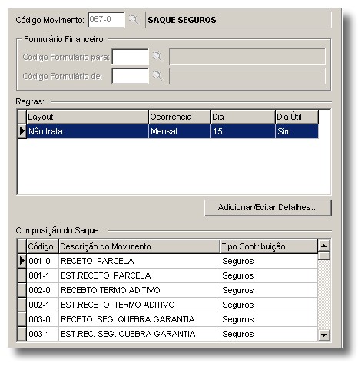Click the Código Formulário para search icon
Viewport: 358px width, 386px height.
point(157,57)
